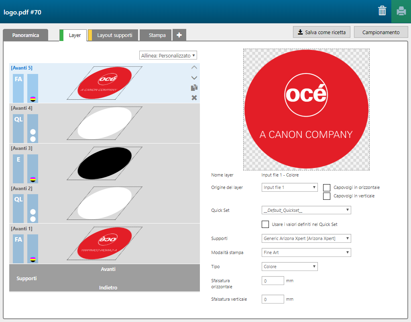Select the Avanti 5 red logo thumbnail
Screen dimensions: 411x322
tap(105, 83)
